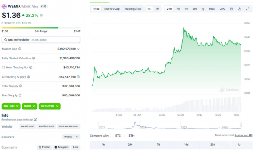
Task: Expand Market Cap value chevron
Action: coord(78,49)
